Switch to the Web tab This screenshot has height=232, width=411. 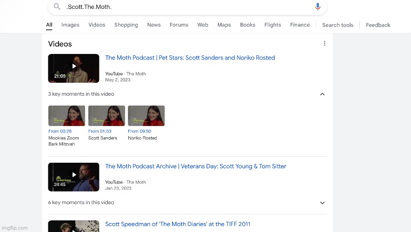203,25
